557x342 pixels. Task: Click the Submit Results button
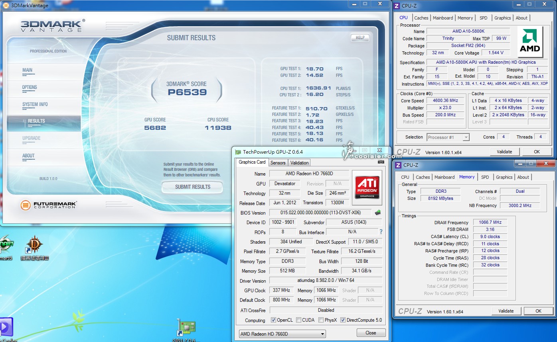[x=192, y=187]
